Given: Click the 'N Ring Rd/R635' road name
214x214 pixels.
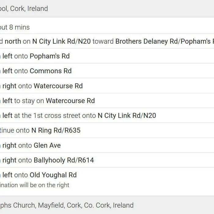Looking at the screenshot, I should pos(56,130).
